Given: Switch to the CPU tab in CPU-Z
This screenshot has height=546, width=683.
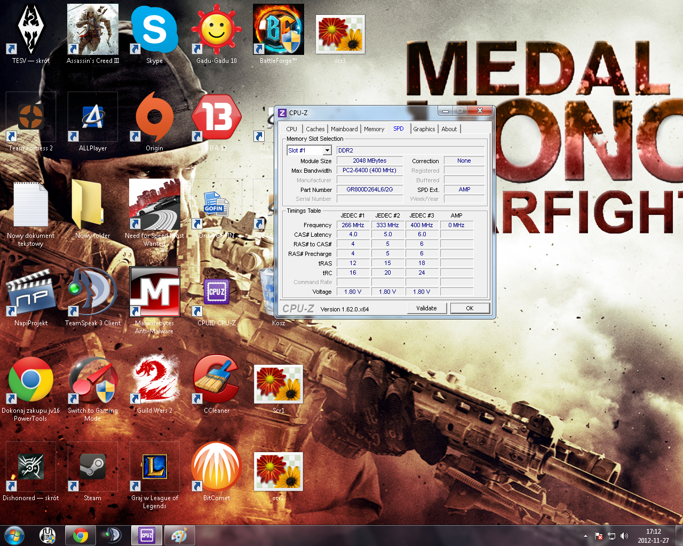Looking at the screenshot, I should click(x=291, y=129).
